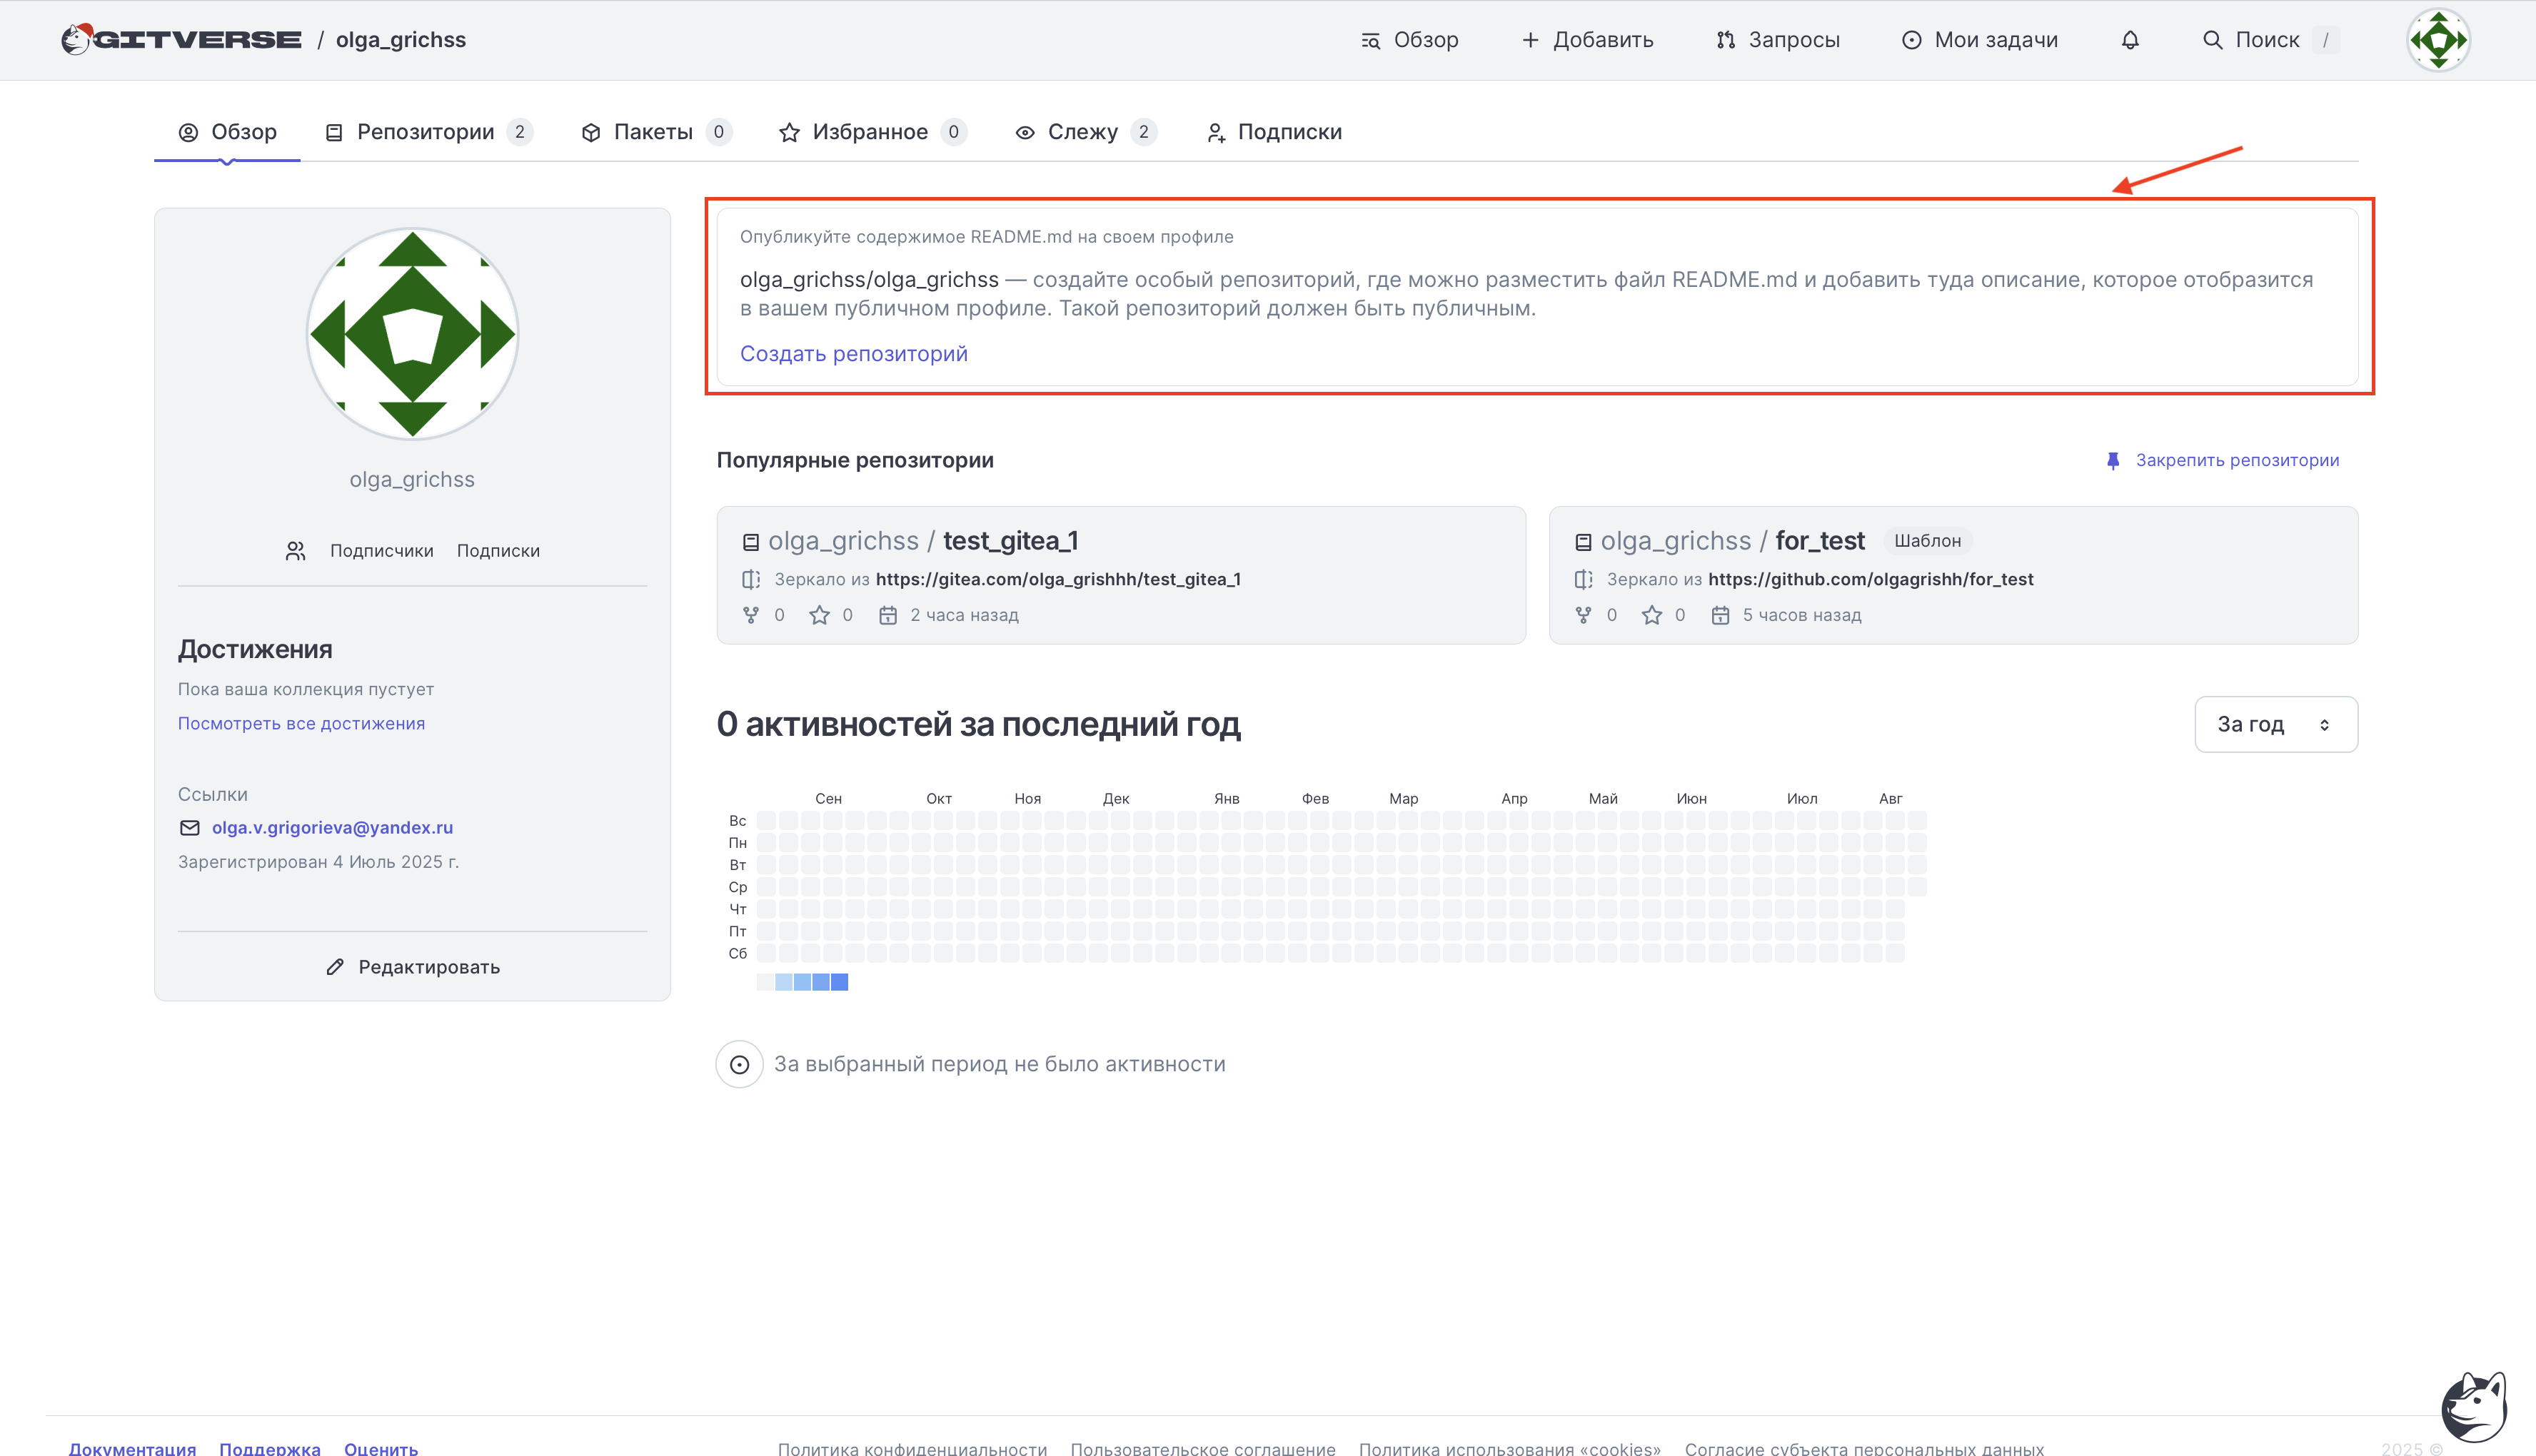Open the Добавить menu in header
The height and width of the screenshot is (1456, 2536).
(1587, 40)
